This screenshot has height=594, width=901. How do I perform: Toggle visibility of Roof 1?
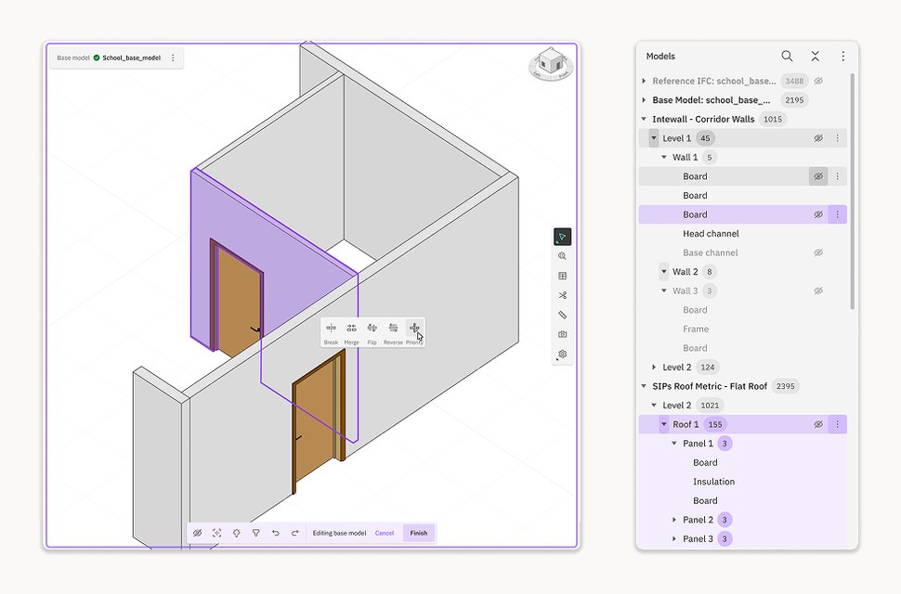(x=818, y=424)
